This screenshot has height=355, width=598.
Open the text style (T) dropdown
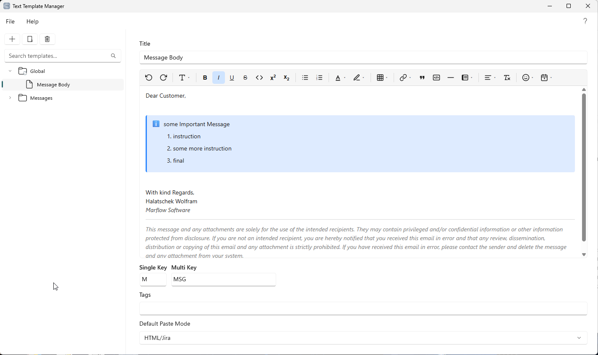point(184,78)
